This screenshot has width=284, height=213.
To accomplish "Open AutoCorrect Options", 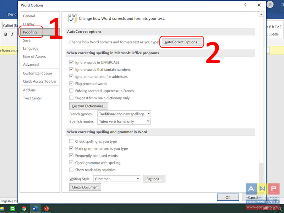I will point(182,42).
